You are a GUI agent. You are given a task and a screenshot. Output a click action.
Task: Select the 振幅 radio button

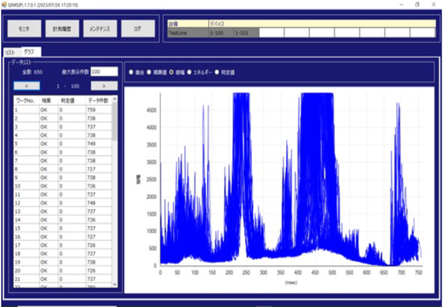click(x=172, y=72)
